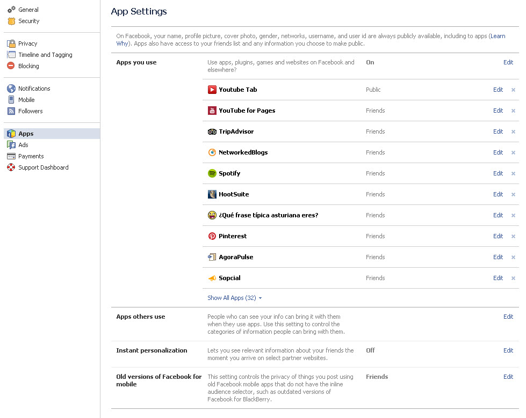The width and height of the screenshot is (526, 418).
Task: Remove Youtube Tab app with X
Action: point(513,90)
